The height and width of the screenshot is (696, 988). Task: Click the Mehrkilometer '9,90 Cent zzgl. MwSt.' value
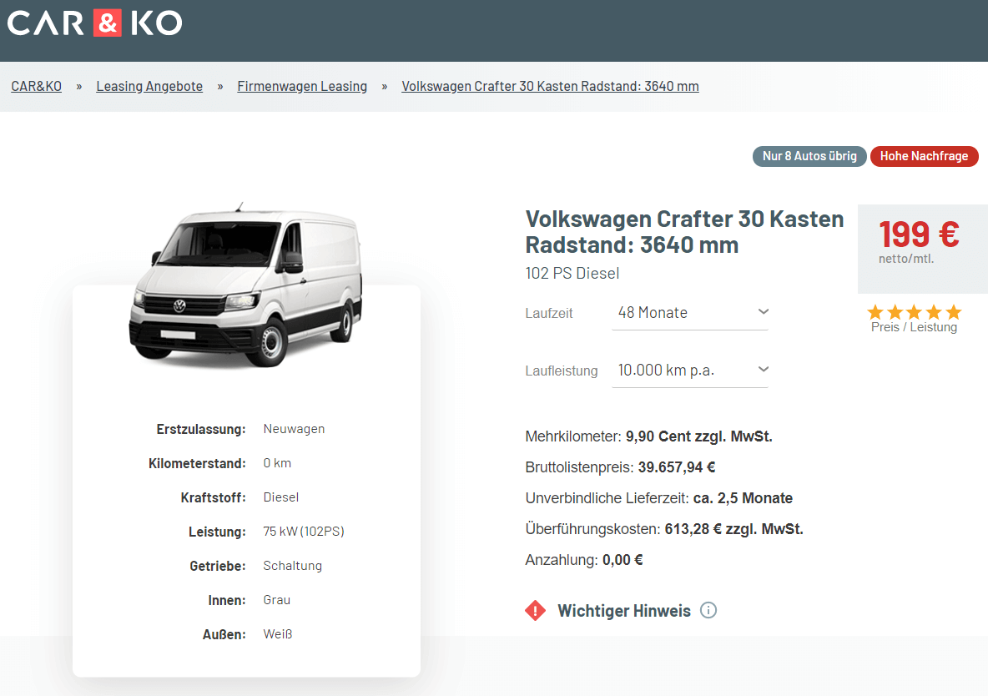click(698, 436)
